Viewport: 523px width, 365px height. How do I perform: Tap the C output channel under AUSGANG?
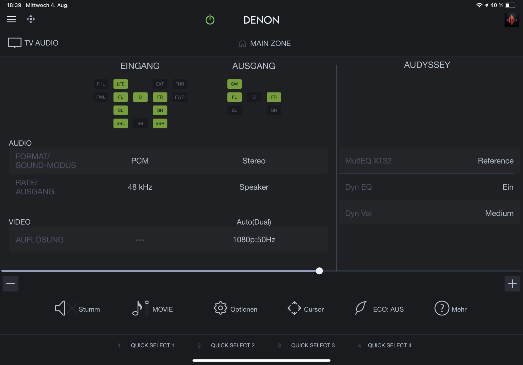[254, 97]
